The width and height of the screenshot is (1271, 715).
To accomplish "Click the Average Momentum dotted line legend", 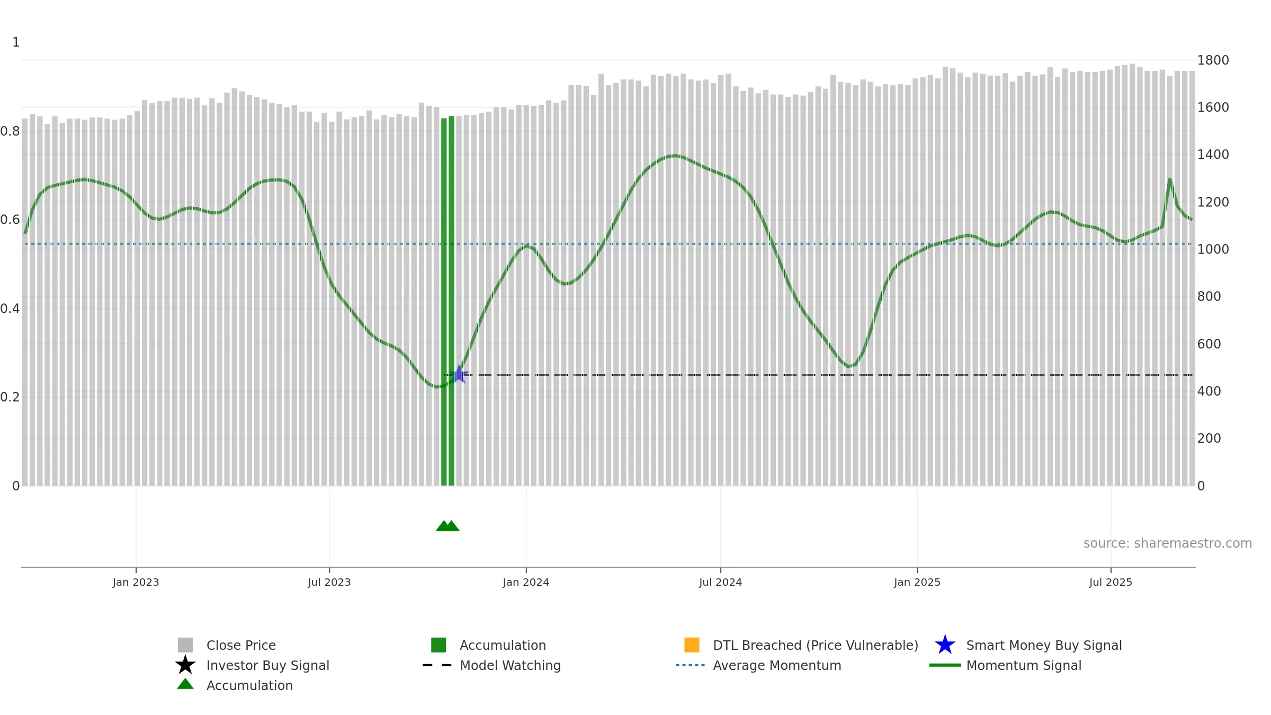I will (691, 665).
